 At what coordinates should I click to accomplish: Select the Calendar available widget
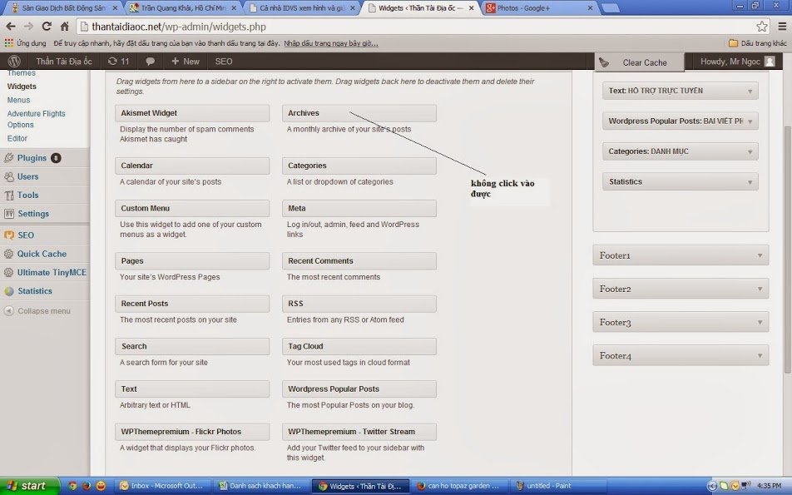coord(192,166)
